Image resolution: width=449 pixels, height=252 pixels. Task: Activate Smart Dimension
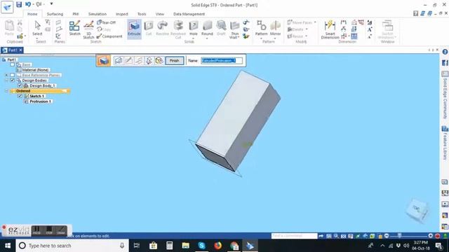coord(330,29)
